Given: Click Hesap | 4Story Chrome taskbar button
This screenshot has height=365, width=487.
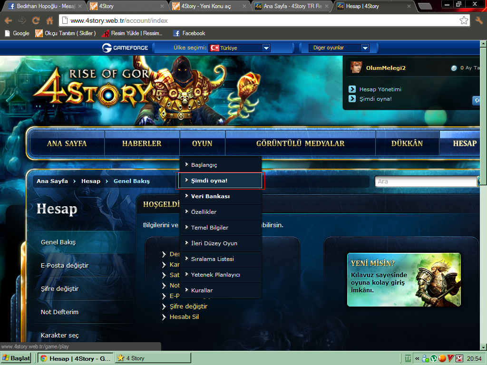Looking at the screenshot, I should tap(76, 358).
